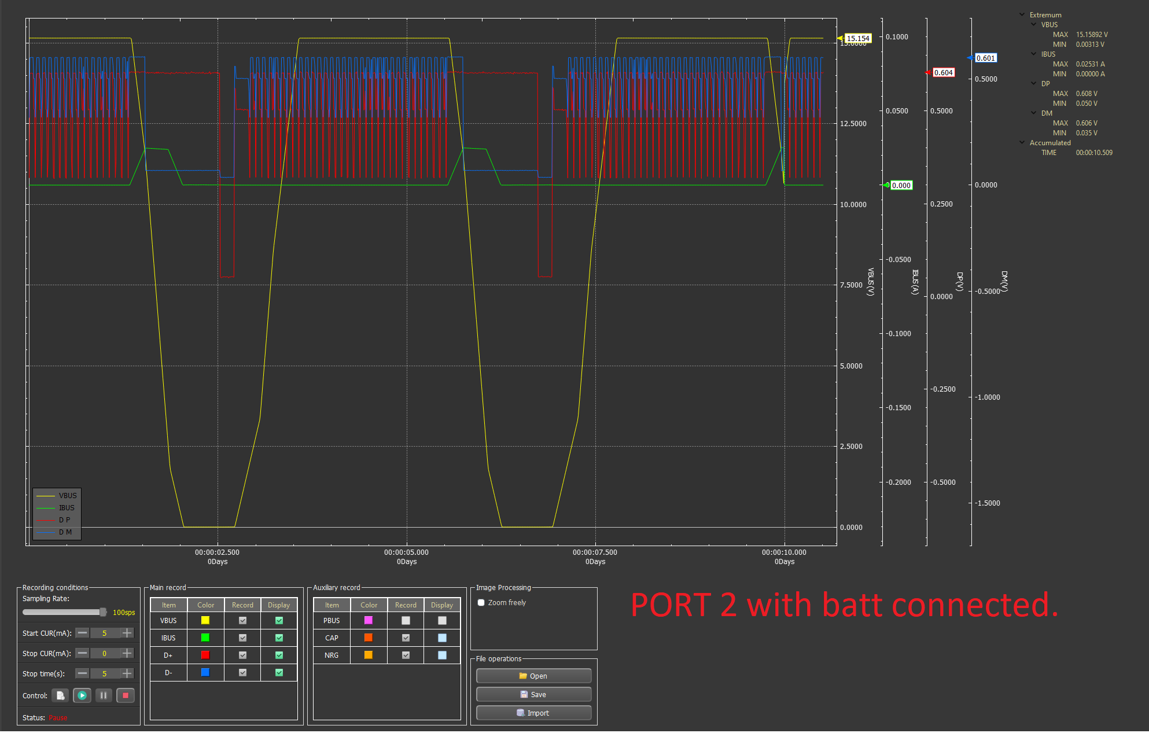Toggle the PBUS Record checkbox

pyautogui.click(x=406, y=620)
